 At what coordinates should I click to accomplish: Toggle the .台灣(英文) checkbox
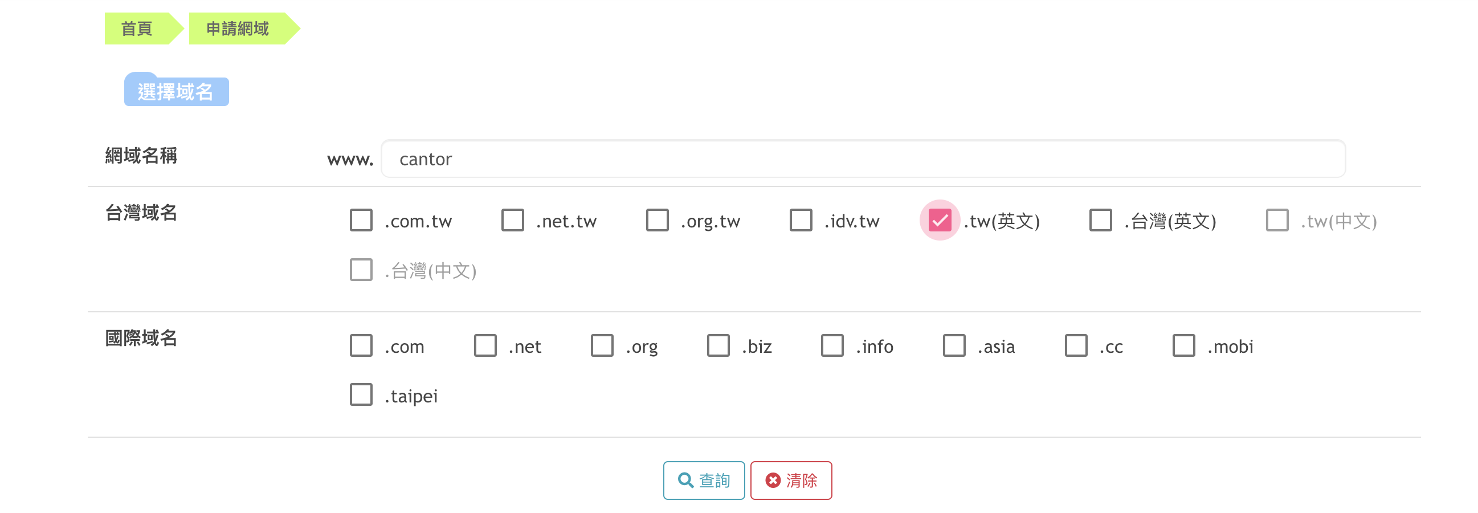click(x=1100, y=221)
